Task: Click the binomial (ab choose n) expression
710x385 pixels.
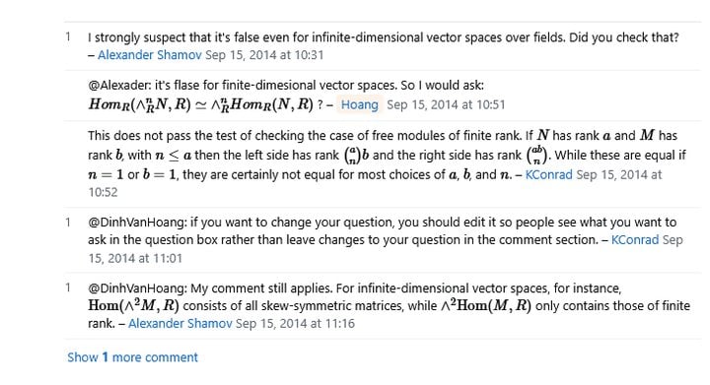Action: [x=536, y=155]
